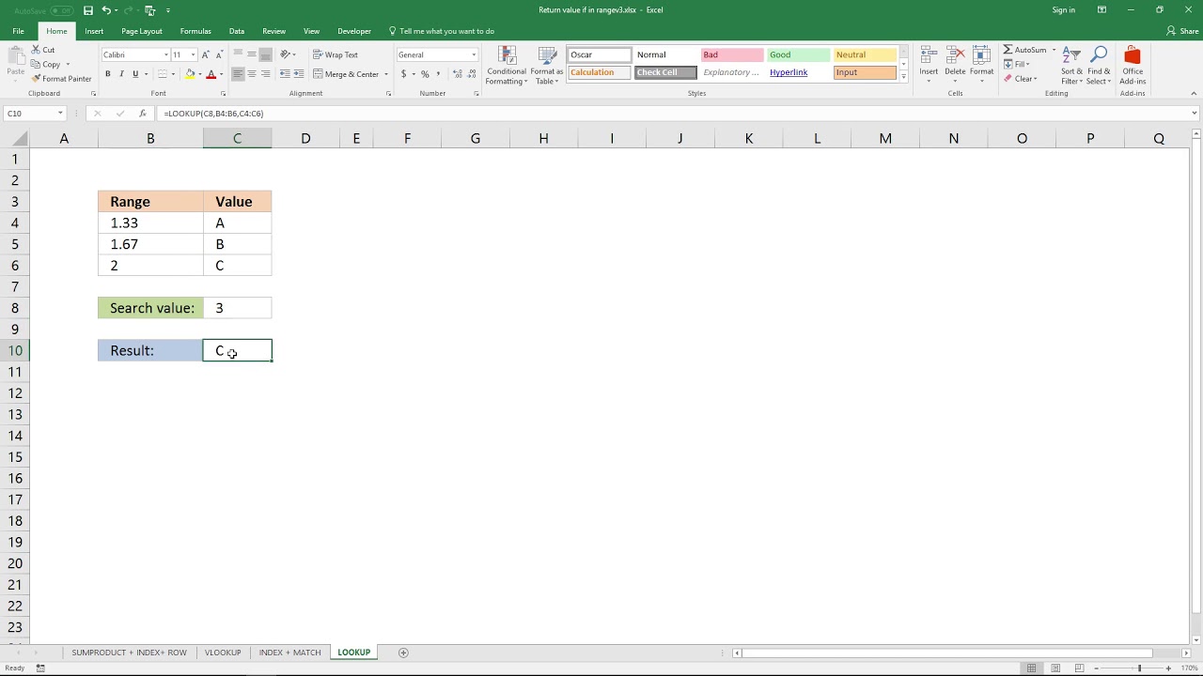Viewport: 1203px width, 676px height.
Task: Click the Save icon in quick access toolbar
Action: (x=88, y=10)
